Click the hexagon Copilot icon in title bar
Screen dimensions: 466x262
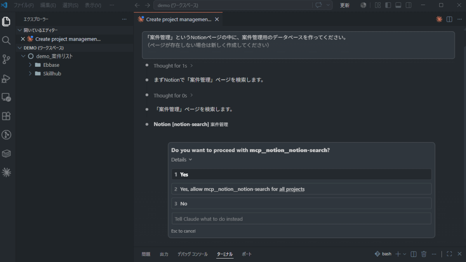[x=363, y=5]
